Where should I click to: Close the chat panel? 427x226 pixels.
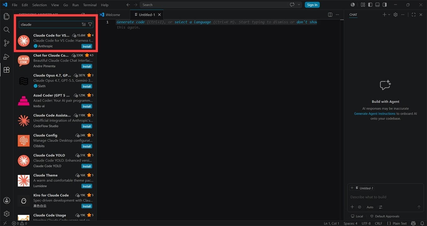click(421, 15)
